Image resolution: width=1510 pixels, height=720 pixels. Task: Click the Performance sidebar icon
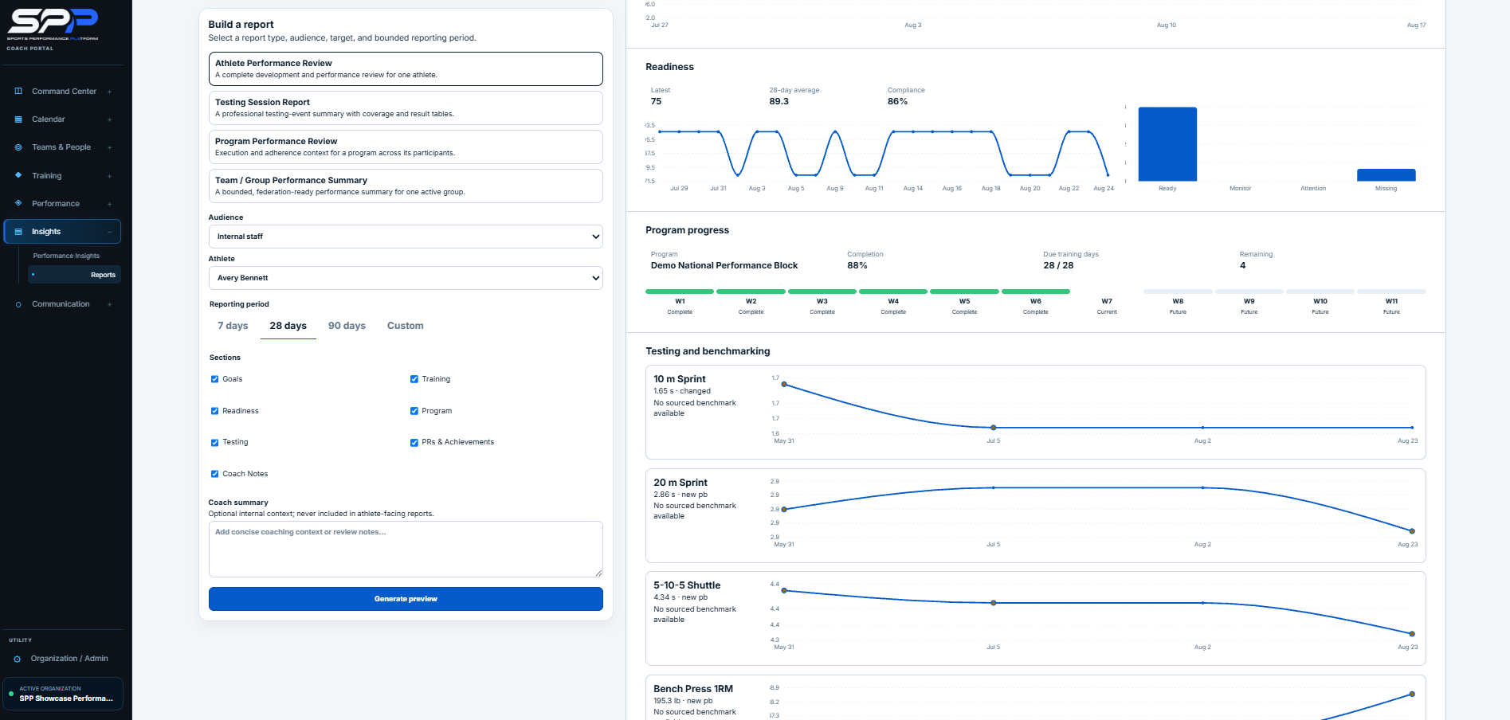[18, 203]
